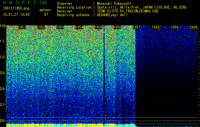Click the 1955 time marker

[99, 27]
